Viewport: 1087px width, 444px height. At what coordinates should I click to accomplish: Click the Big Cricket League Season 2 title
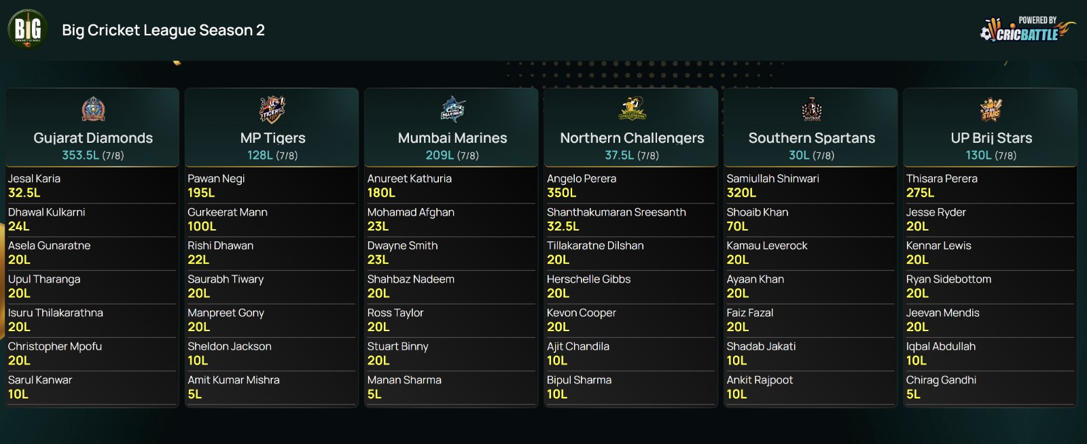[x=163, y=30]
